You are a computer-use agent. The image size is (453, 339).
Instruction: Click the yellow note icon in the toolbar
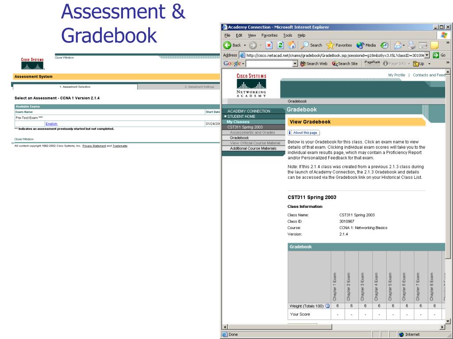pyautogui.click(x=434, y=45)
